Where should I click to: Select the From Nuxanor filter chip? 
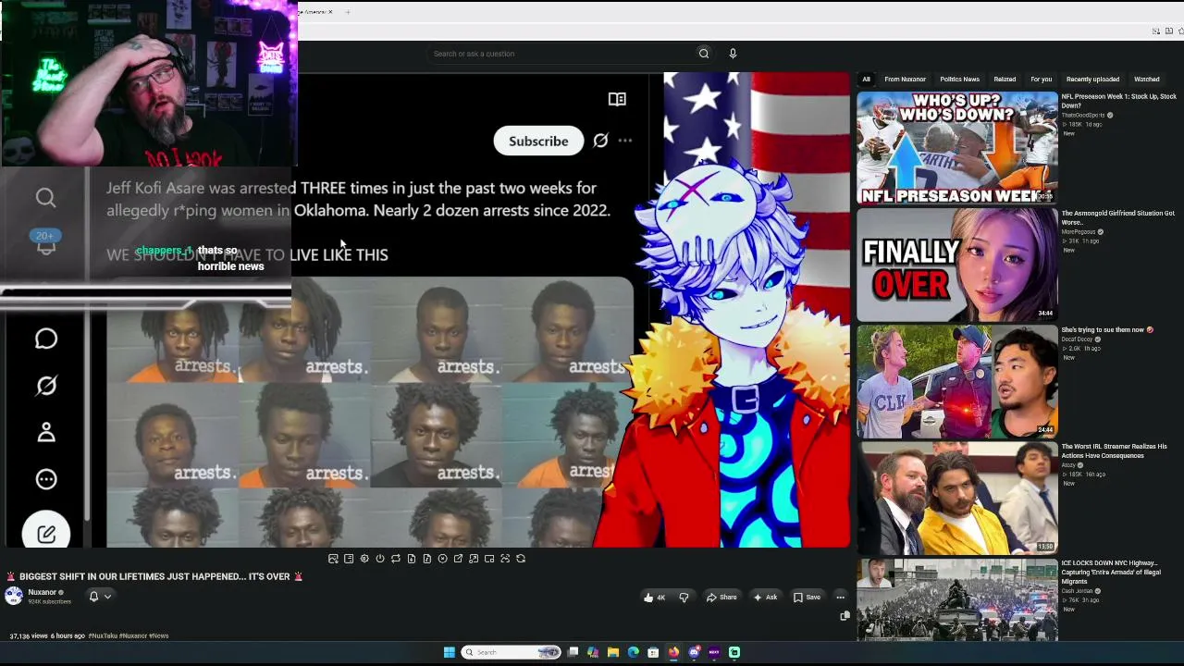(905, 80)
